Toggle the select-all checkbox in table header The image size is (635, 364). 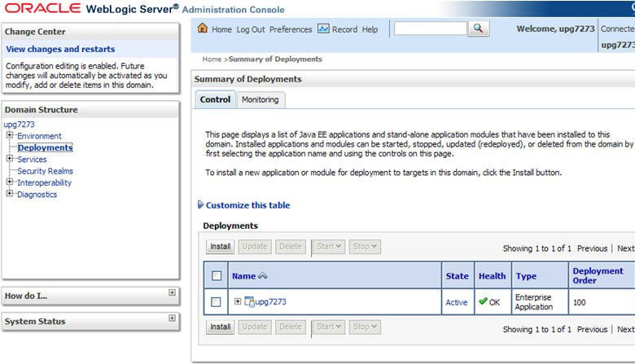[217, 276]
